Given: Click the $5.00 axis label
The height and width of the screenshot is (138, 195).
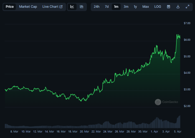Looking at the screenshot, I should pyautogui.click(x=187, y=57).
